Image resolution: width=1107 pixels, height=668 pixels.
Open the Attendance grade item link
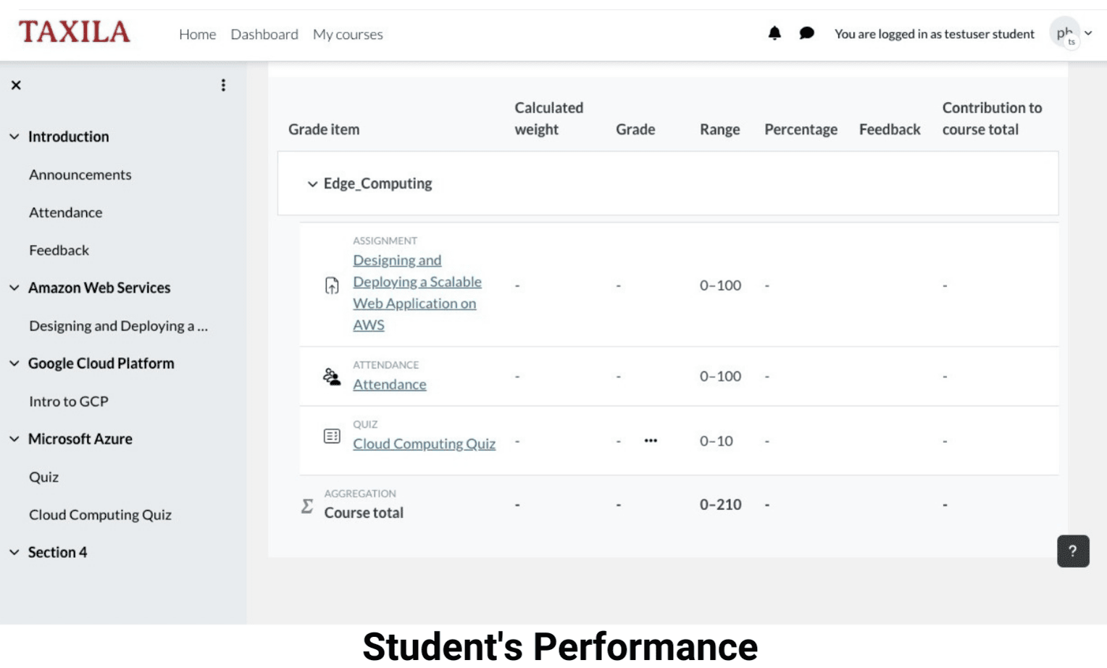(x=389, y=384)
